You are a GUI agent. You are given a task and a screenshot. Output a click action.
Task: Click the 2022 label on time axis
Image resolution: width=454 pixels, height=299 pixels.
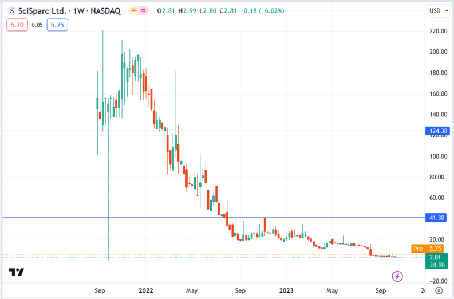pyautogui.click(x=147, y=290)
